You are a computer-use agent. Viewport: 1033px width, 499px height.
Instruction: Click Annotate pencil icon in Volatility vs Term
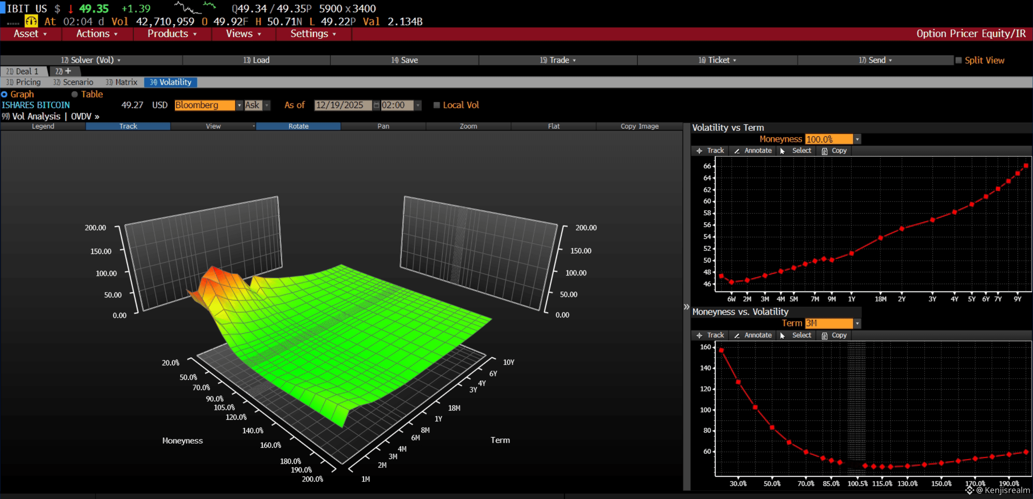737,151
